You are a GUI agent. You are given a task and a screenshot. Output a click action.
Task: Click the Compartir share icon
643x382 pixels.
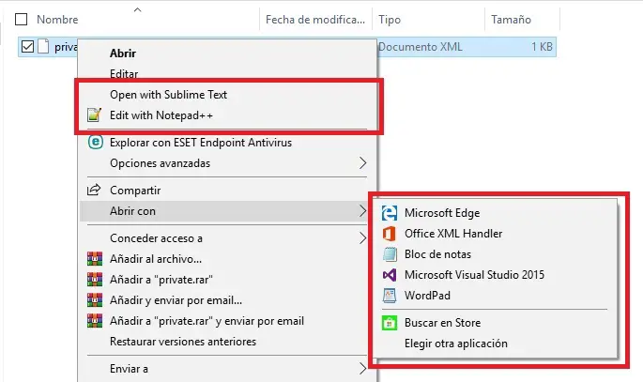(x=94, y=191)
